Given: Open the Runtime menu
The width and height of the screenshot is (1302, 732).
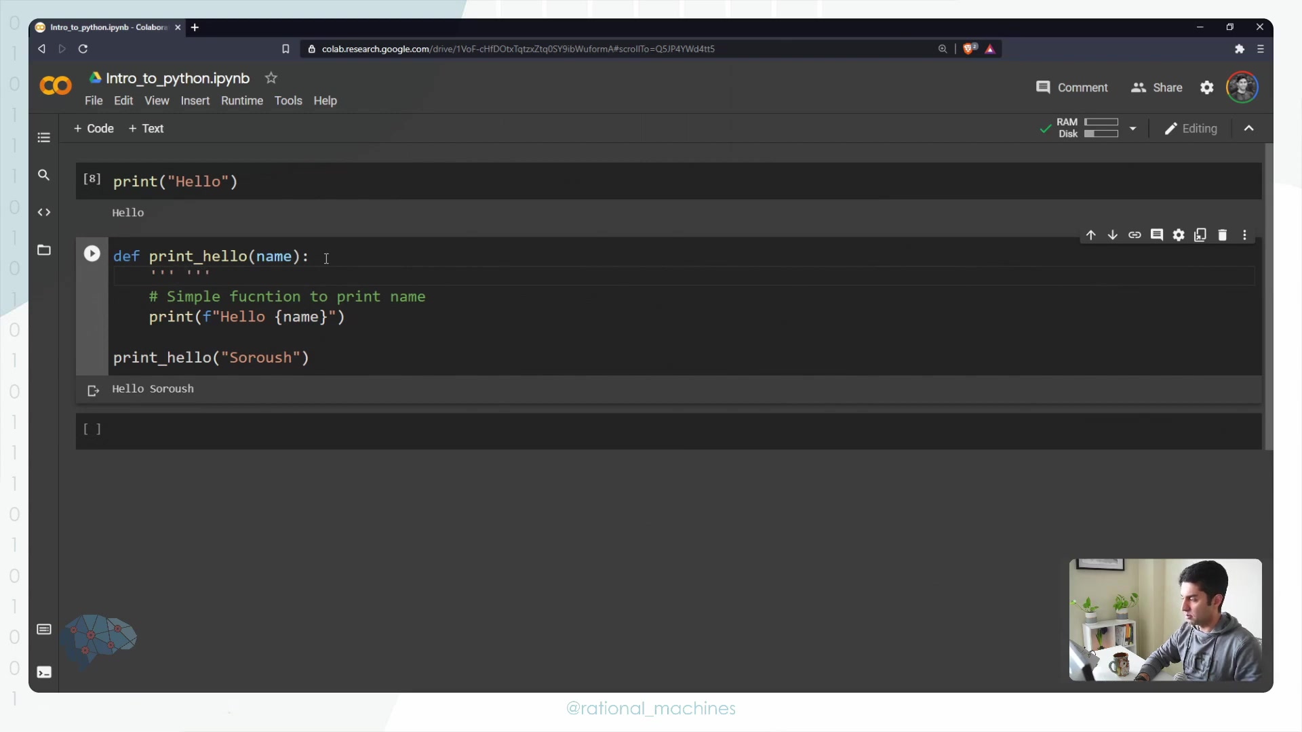Looking at the screenshot, I should coord(241,100).
